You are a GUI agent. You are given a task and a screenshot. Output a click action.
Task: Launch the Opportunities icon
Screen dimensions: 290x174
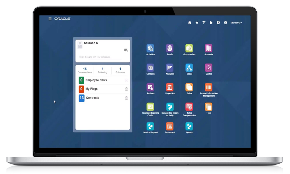pos(189,48)
